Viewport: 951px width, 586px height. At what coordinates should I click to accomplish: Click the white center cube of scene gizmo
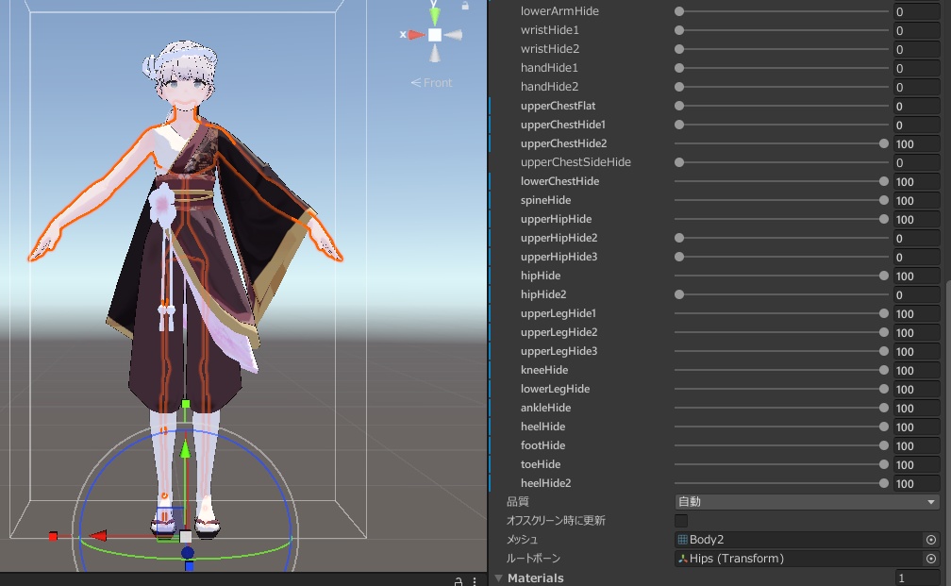pyautogui.click(x=435, y=35)
